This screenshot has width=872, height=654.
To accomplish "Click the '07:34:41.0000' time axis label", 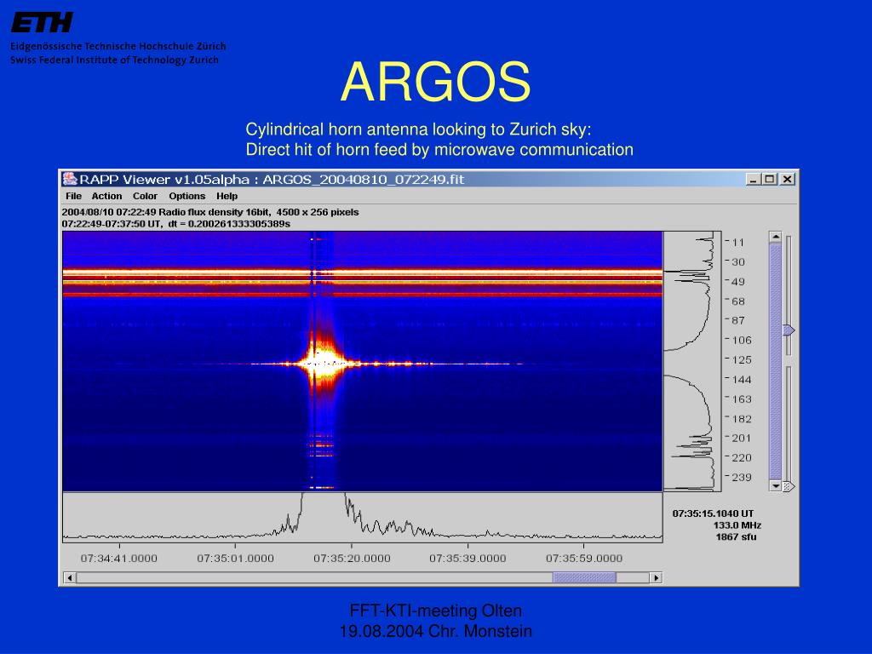I will tap(119, 559).
